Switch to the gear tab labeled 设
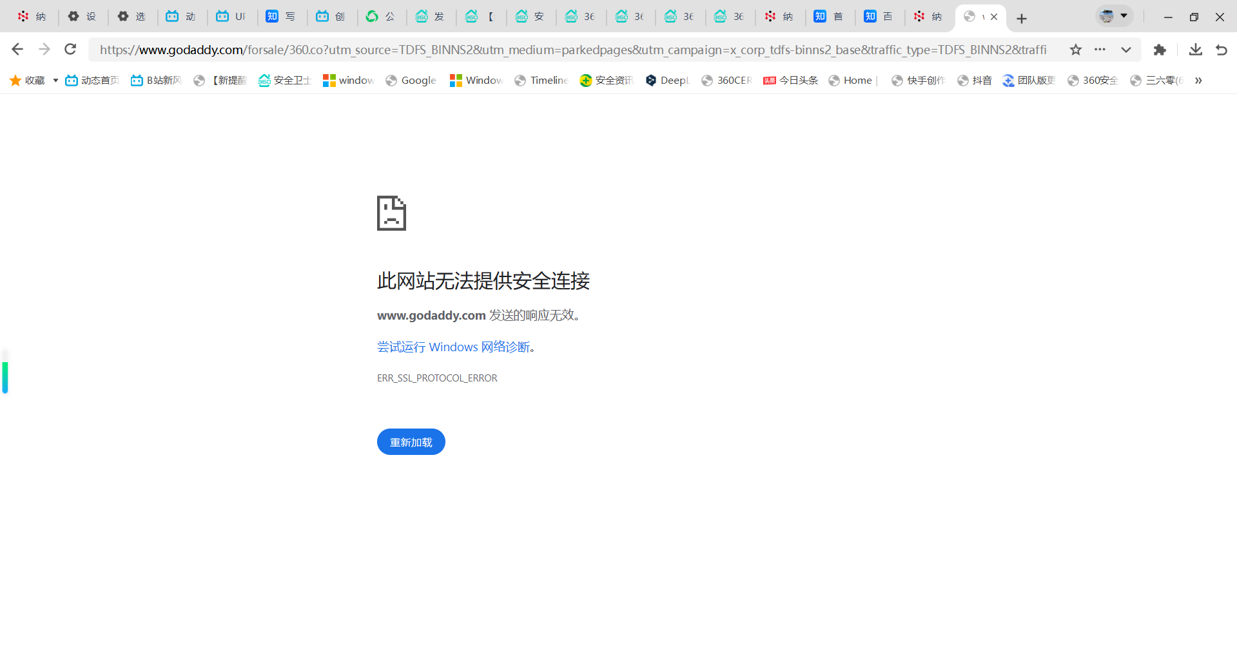The width and height of the screenshot is (1237, 656). coord(83,17)
